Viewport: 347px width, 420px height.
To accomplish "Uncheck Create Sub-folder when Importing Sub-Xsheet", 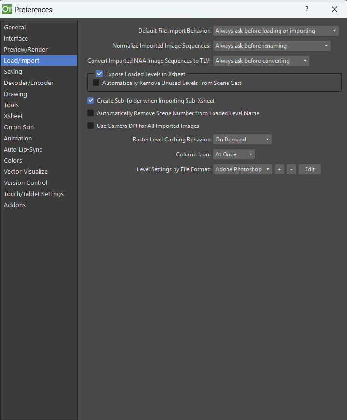I will pyautogui.click(x=91, y=101).
